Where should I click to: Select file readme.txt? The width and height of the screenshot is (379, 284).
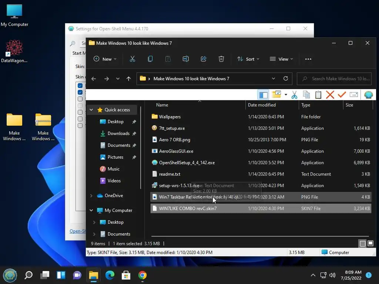coord(261,174)
